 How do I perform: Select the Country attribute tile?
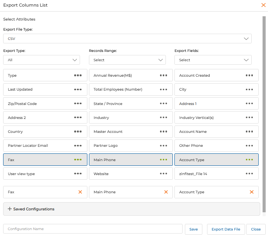point(45,132)
